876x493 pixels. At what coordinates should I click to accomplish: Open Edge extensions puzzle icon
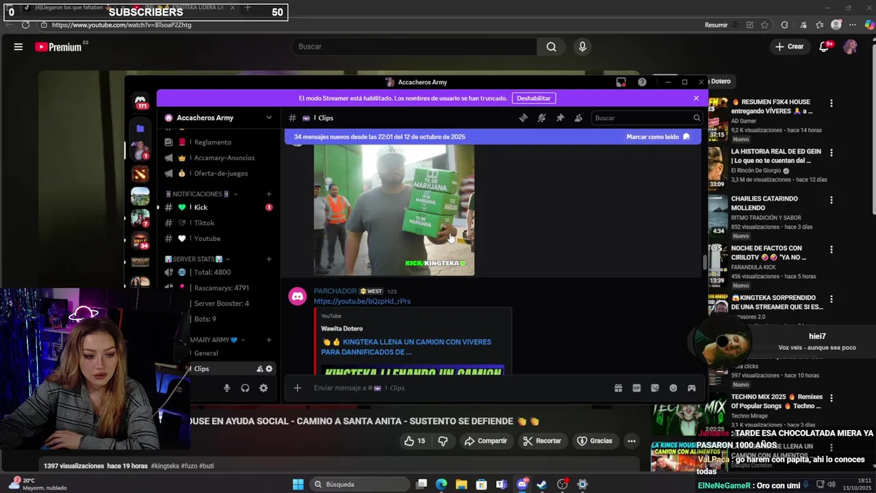(784, 25)
